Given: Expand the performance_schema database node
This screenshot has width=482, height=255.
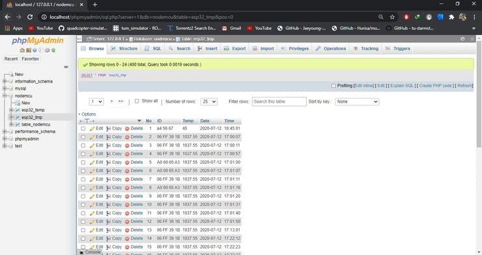Looking at the screenshot, I should pos(5,131).
